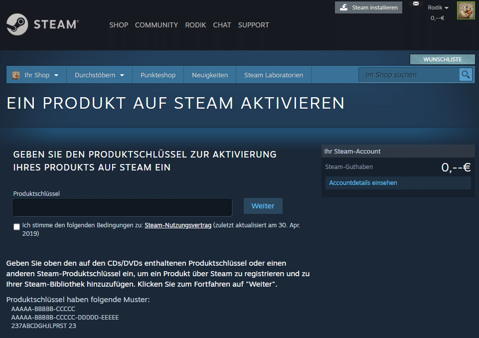Click the Weiter button
Viewport: 479px width, 338px height.
tap(263, 206)
